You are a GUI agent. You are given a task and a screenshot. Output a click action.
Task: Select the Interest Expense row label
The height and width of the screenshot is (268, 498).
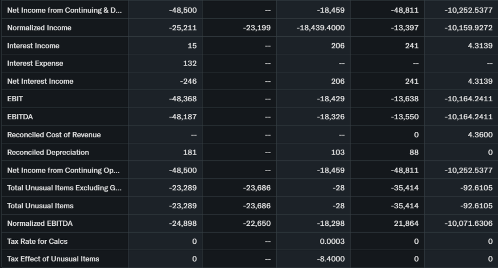coord(35,63)
